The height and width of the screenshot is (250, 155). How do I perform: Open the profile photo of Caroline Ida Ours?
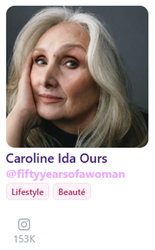[x=77, y=77]
